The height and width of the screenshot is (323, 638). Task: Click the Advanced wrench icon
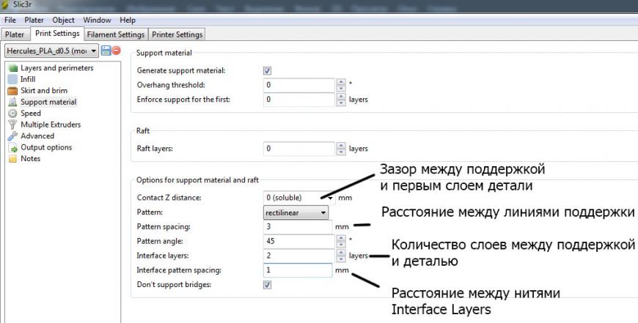(x=12, y=136)
